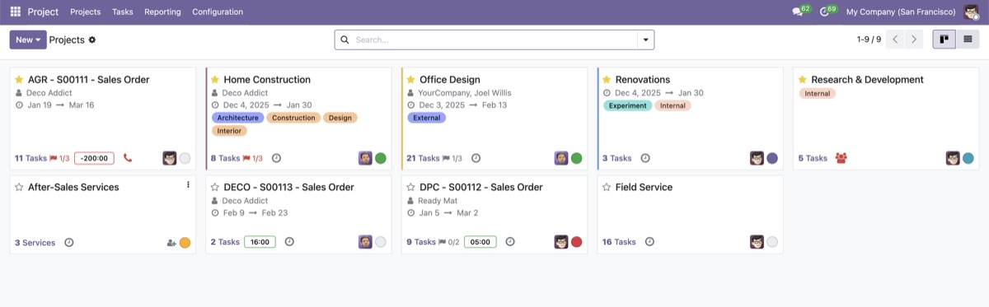
Task: Click the 1-9 / 9 pager counter
Action: [x=869, y=40]
